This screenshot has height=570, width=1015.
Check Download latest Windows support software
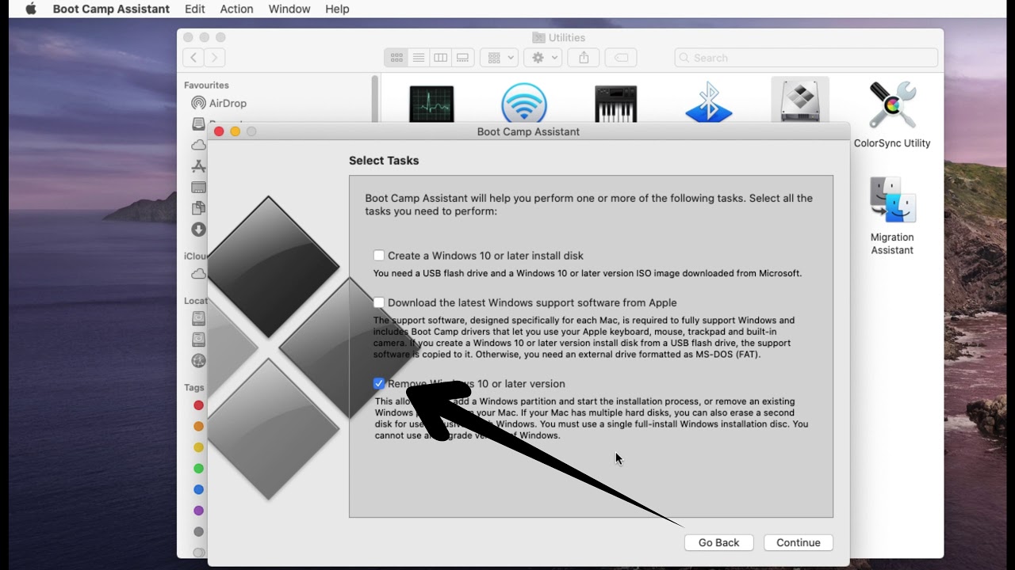pyautogui.click(x=379, y=302)
